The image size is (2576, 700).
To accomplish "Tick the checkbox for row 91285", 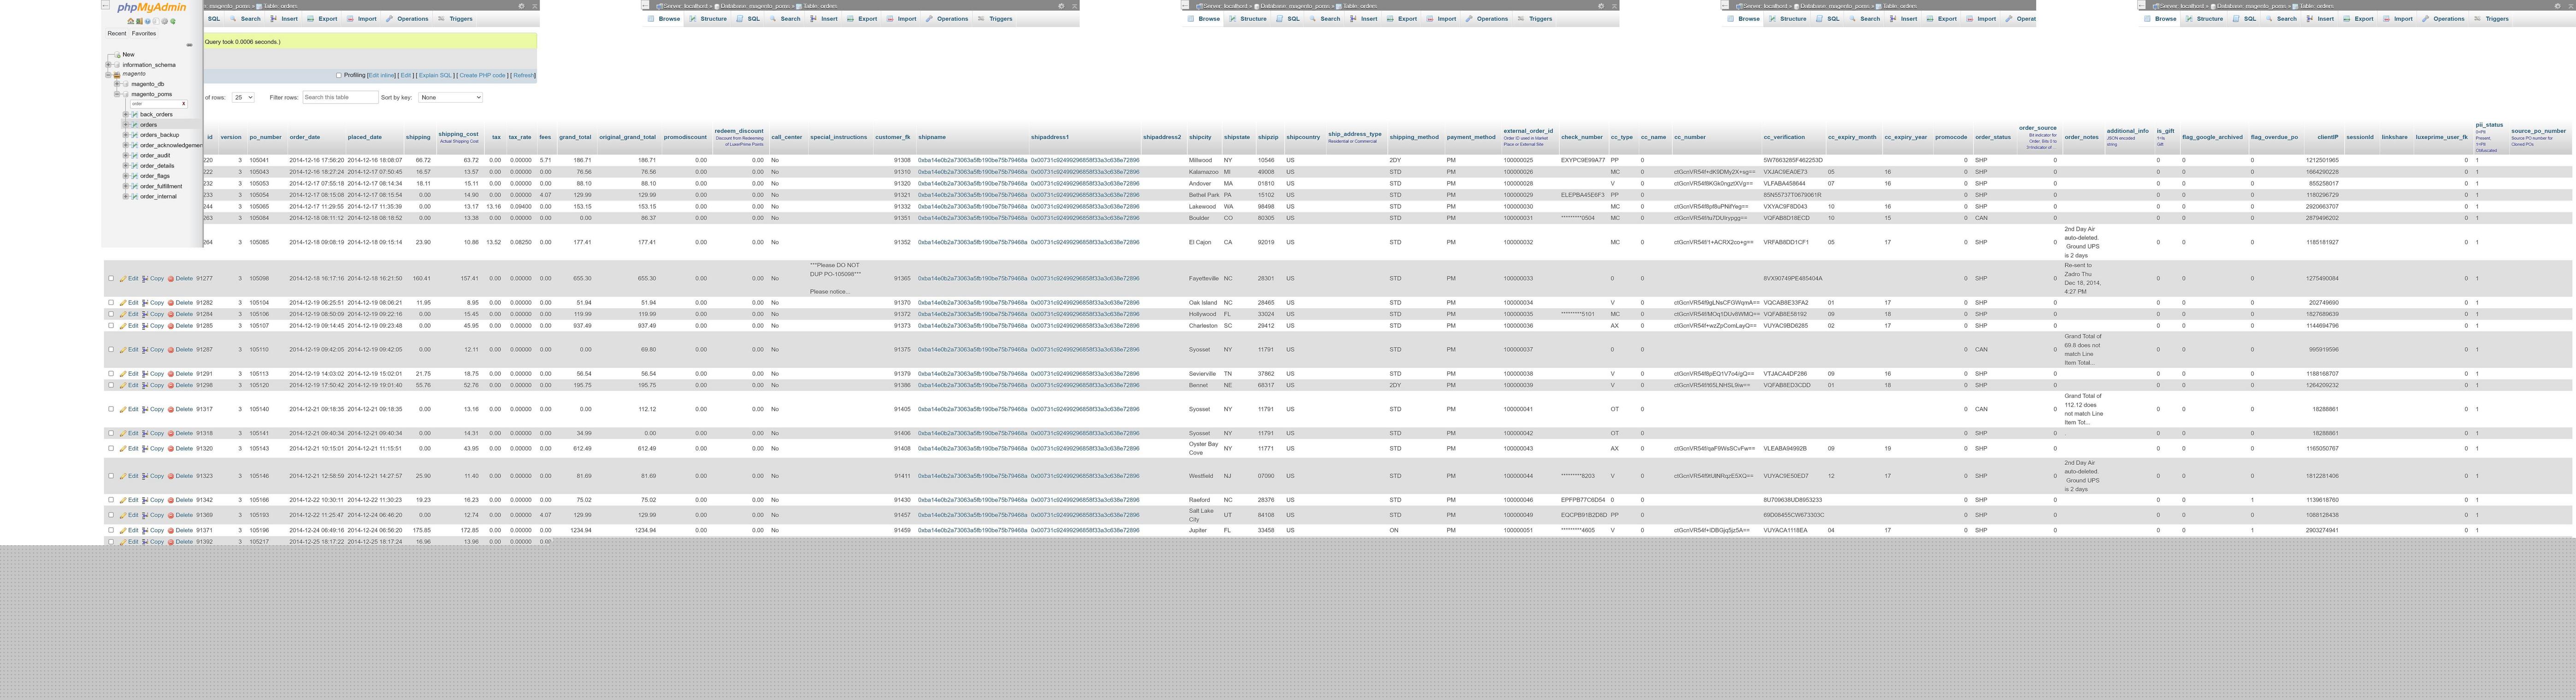I will (111, 326).
